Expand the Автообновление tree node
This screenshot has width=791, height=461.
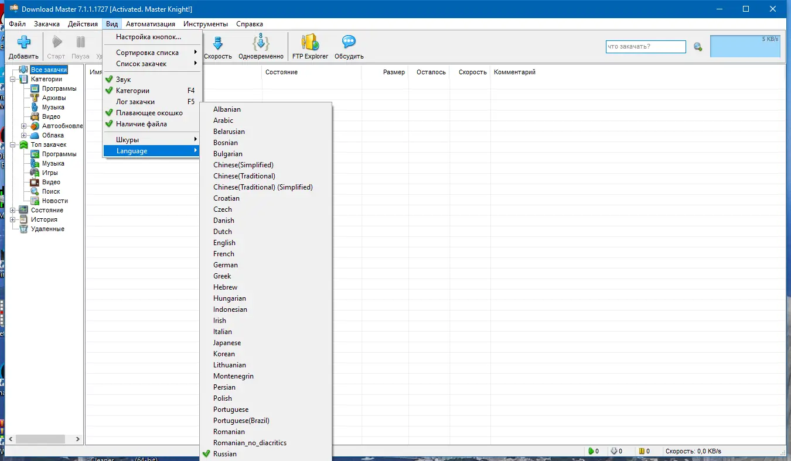(x=24, y=126)
